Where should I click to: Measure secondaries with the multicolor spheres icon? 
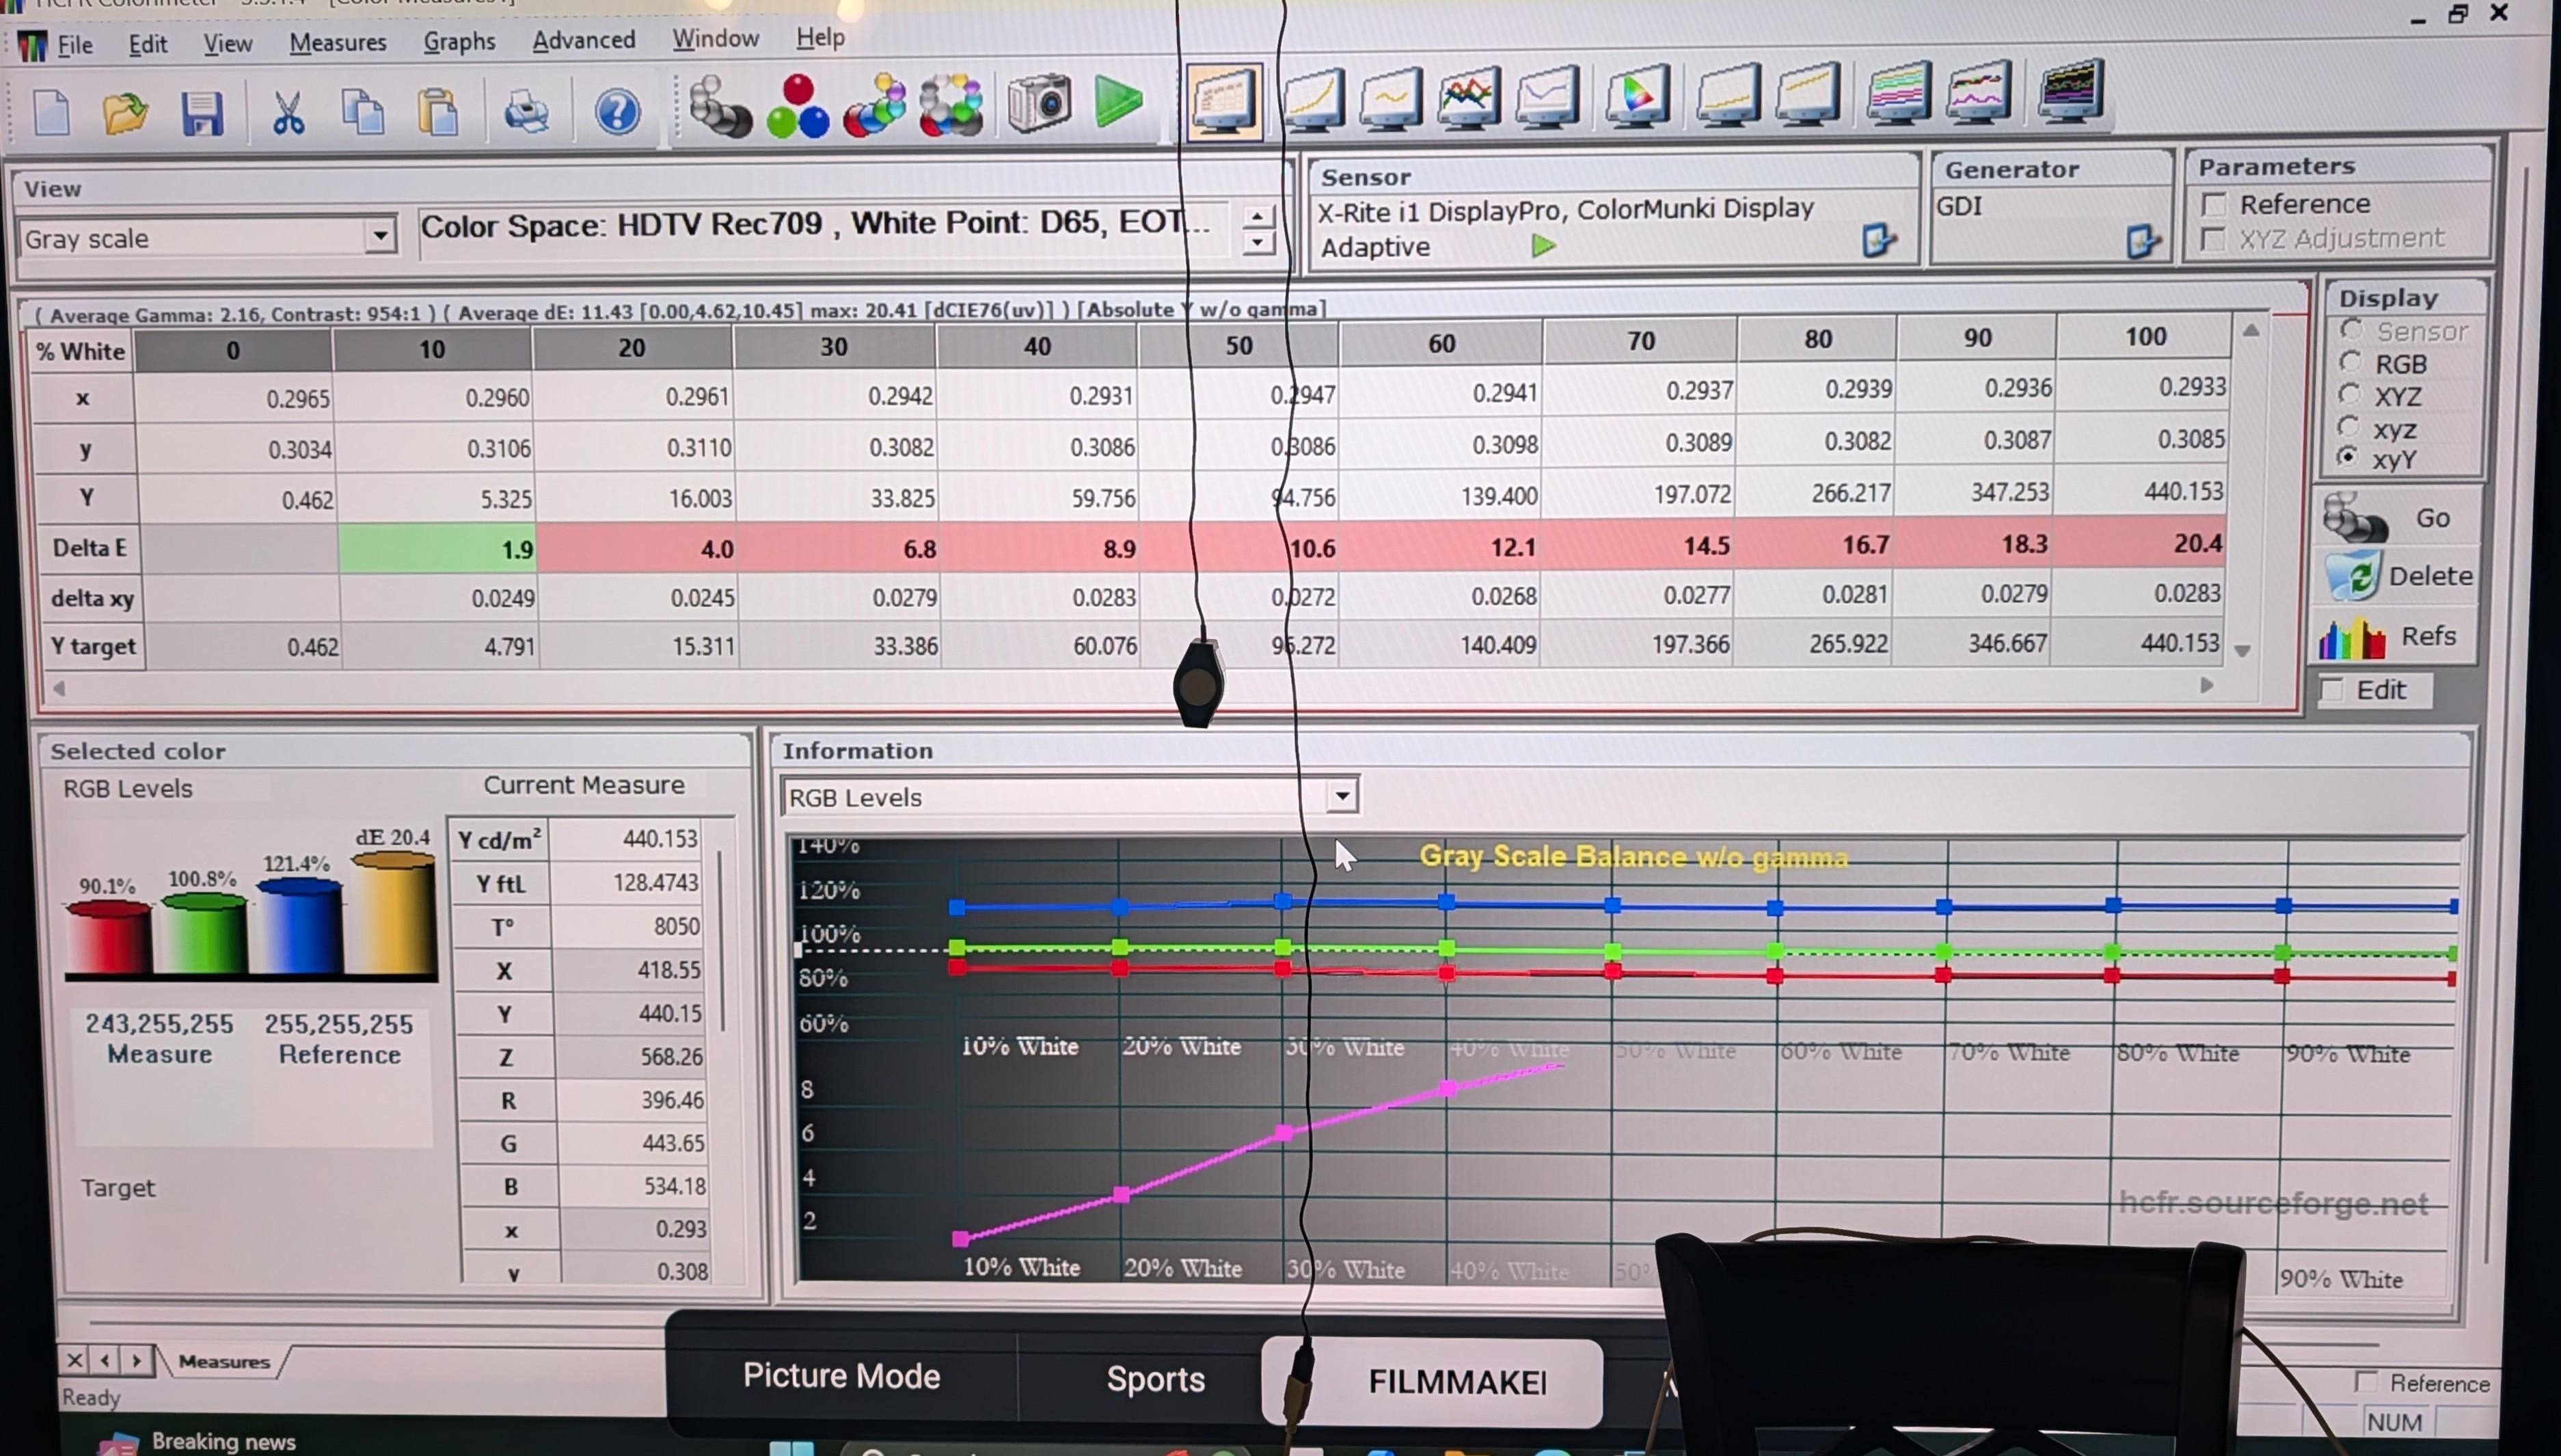click(x=875, y=105)
